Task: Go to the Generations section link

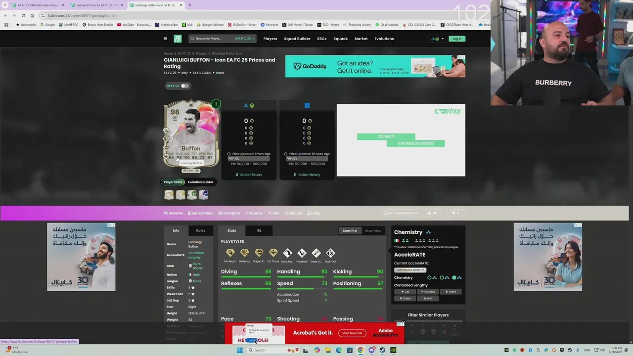Action: (x=200, y=213)
